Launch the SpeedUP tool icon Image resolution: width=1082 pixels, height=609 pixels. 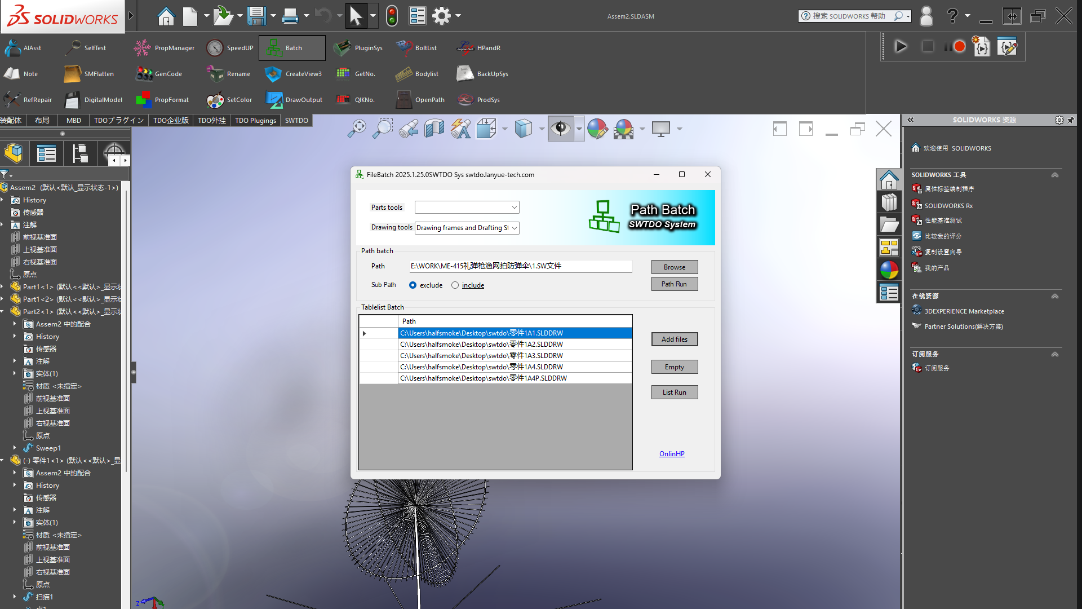(x=215, y=48)
